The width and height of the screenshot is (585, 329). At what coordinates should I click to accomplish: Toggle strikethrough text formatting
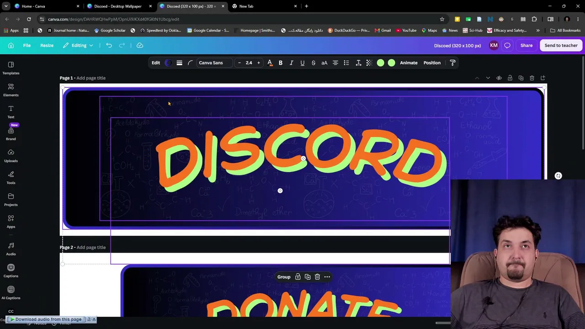coord(314,63)
